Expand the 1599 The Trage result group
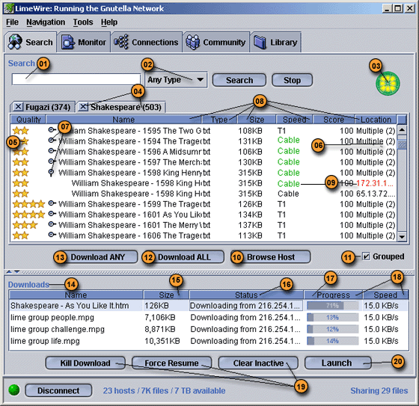The image size is (419, 406). (x=52, y=203)
